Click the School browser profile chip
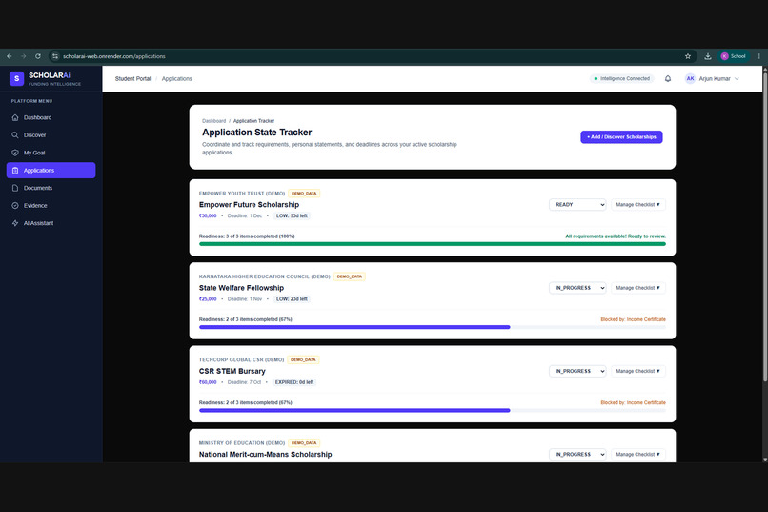This screenshot has height=512, width=768. click(734, 57)
